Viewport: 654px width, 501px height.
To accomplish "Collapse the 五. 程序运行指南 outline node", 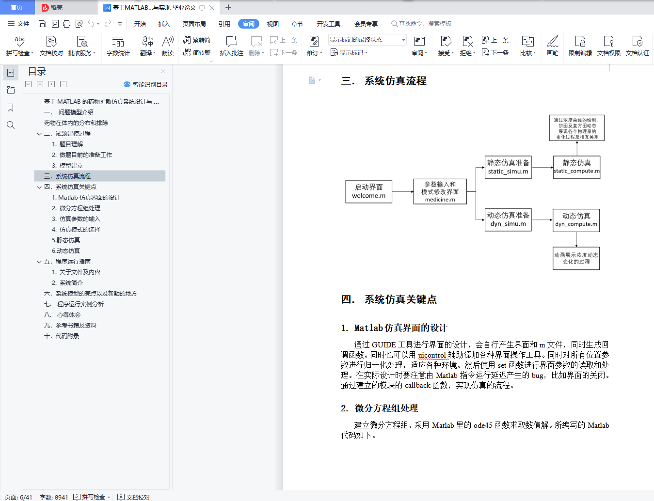I will click(39, 262).
